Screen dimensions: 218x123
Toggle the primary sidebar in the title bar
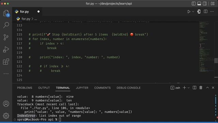click(193, 4)
